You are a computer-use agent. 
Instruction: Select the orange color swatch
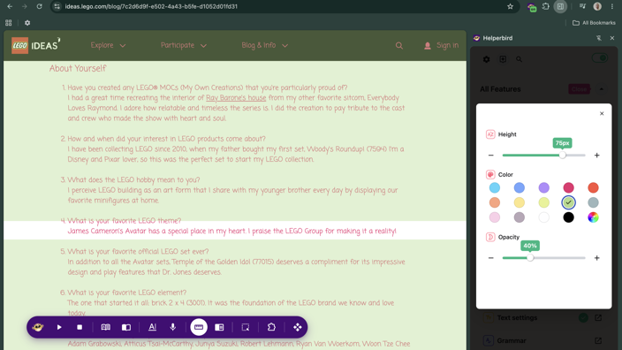coord(494,202)
